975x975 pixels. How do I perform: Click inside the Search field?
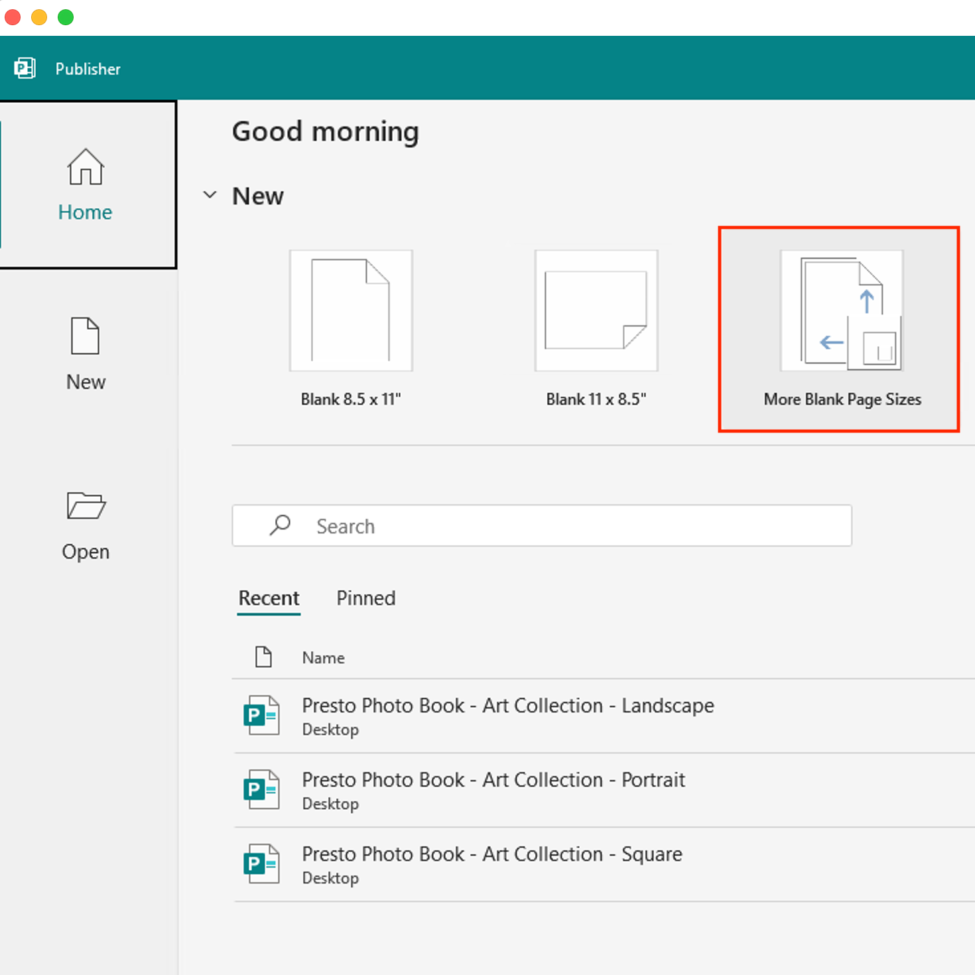(541, 525)
